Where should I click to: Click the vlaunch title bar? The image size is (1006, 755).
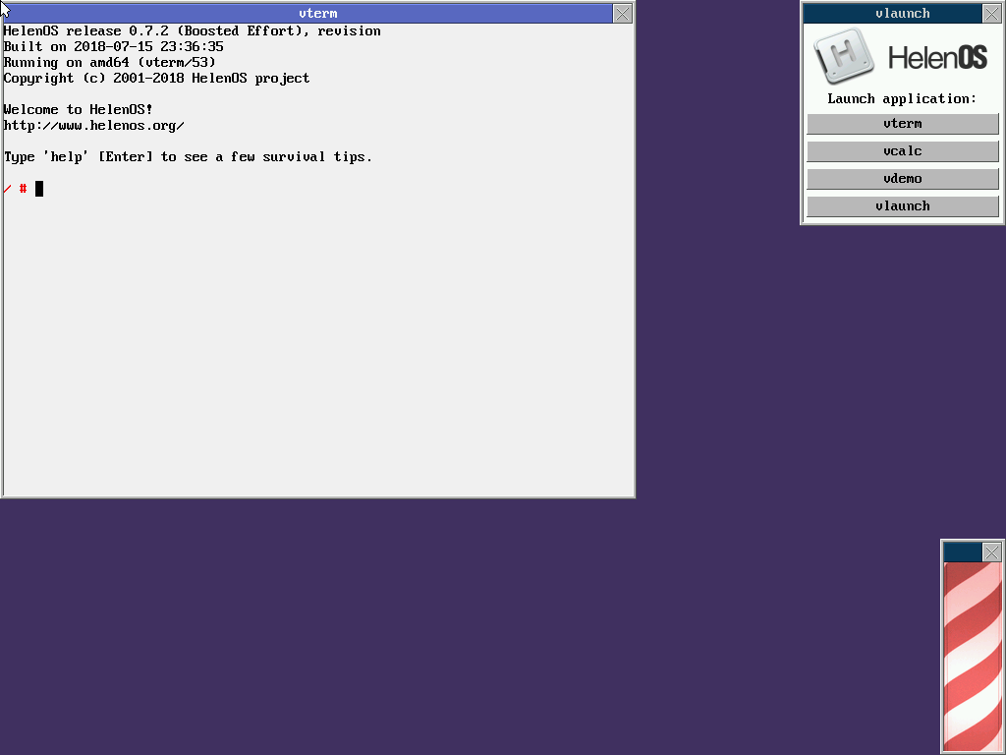893,14
